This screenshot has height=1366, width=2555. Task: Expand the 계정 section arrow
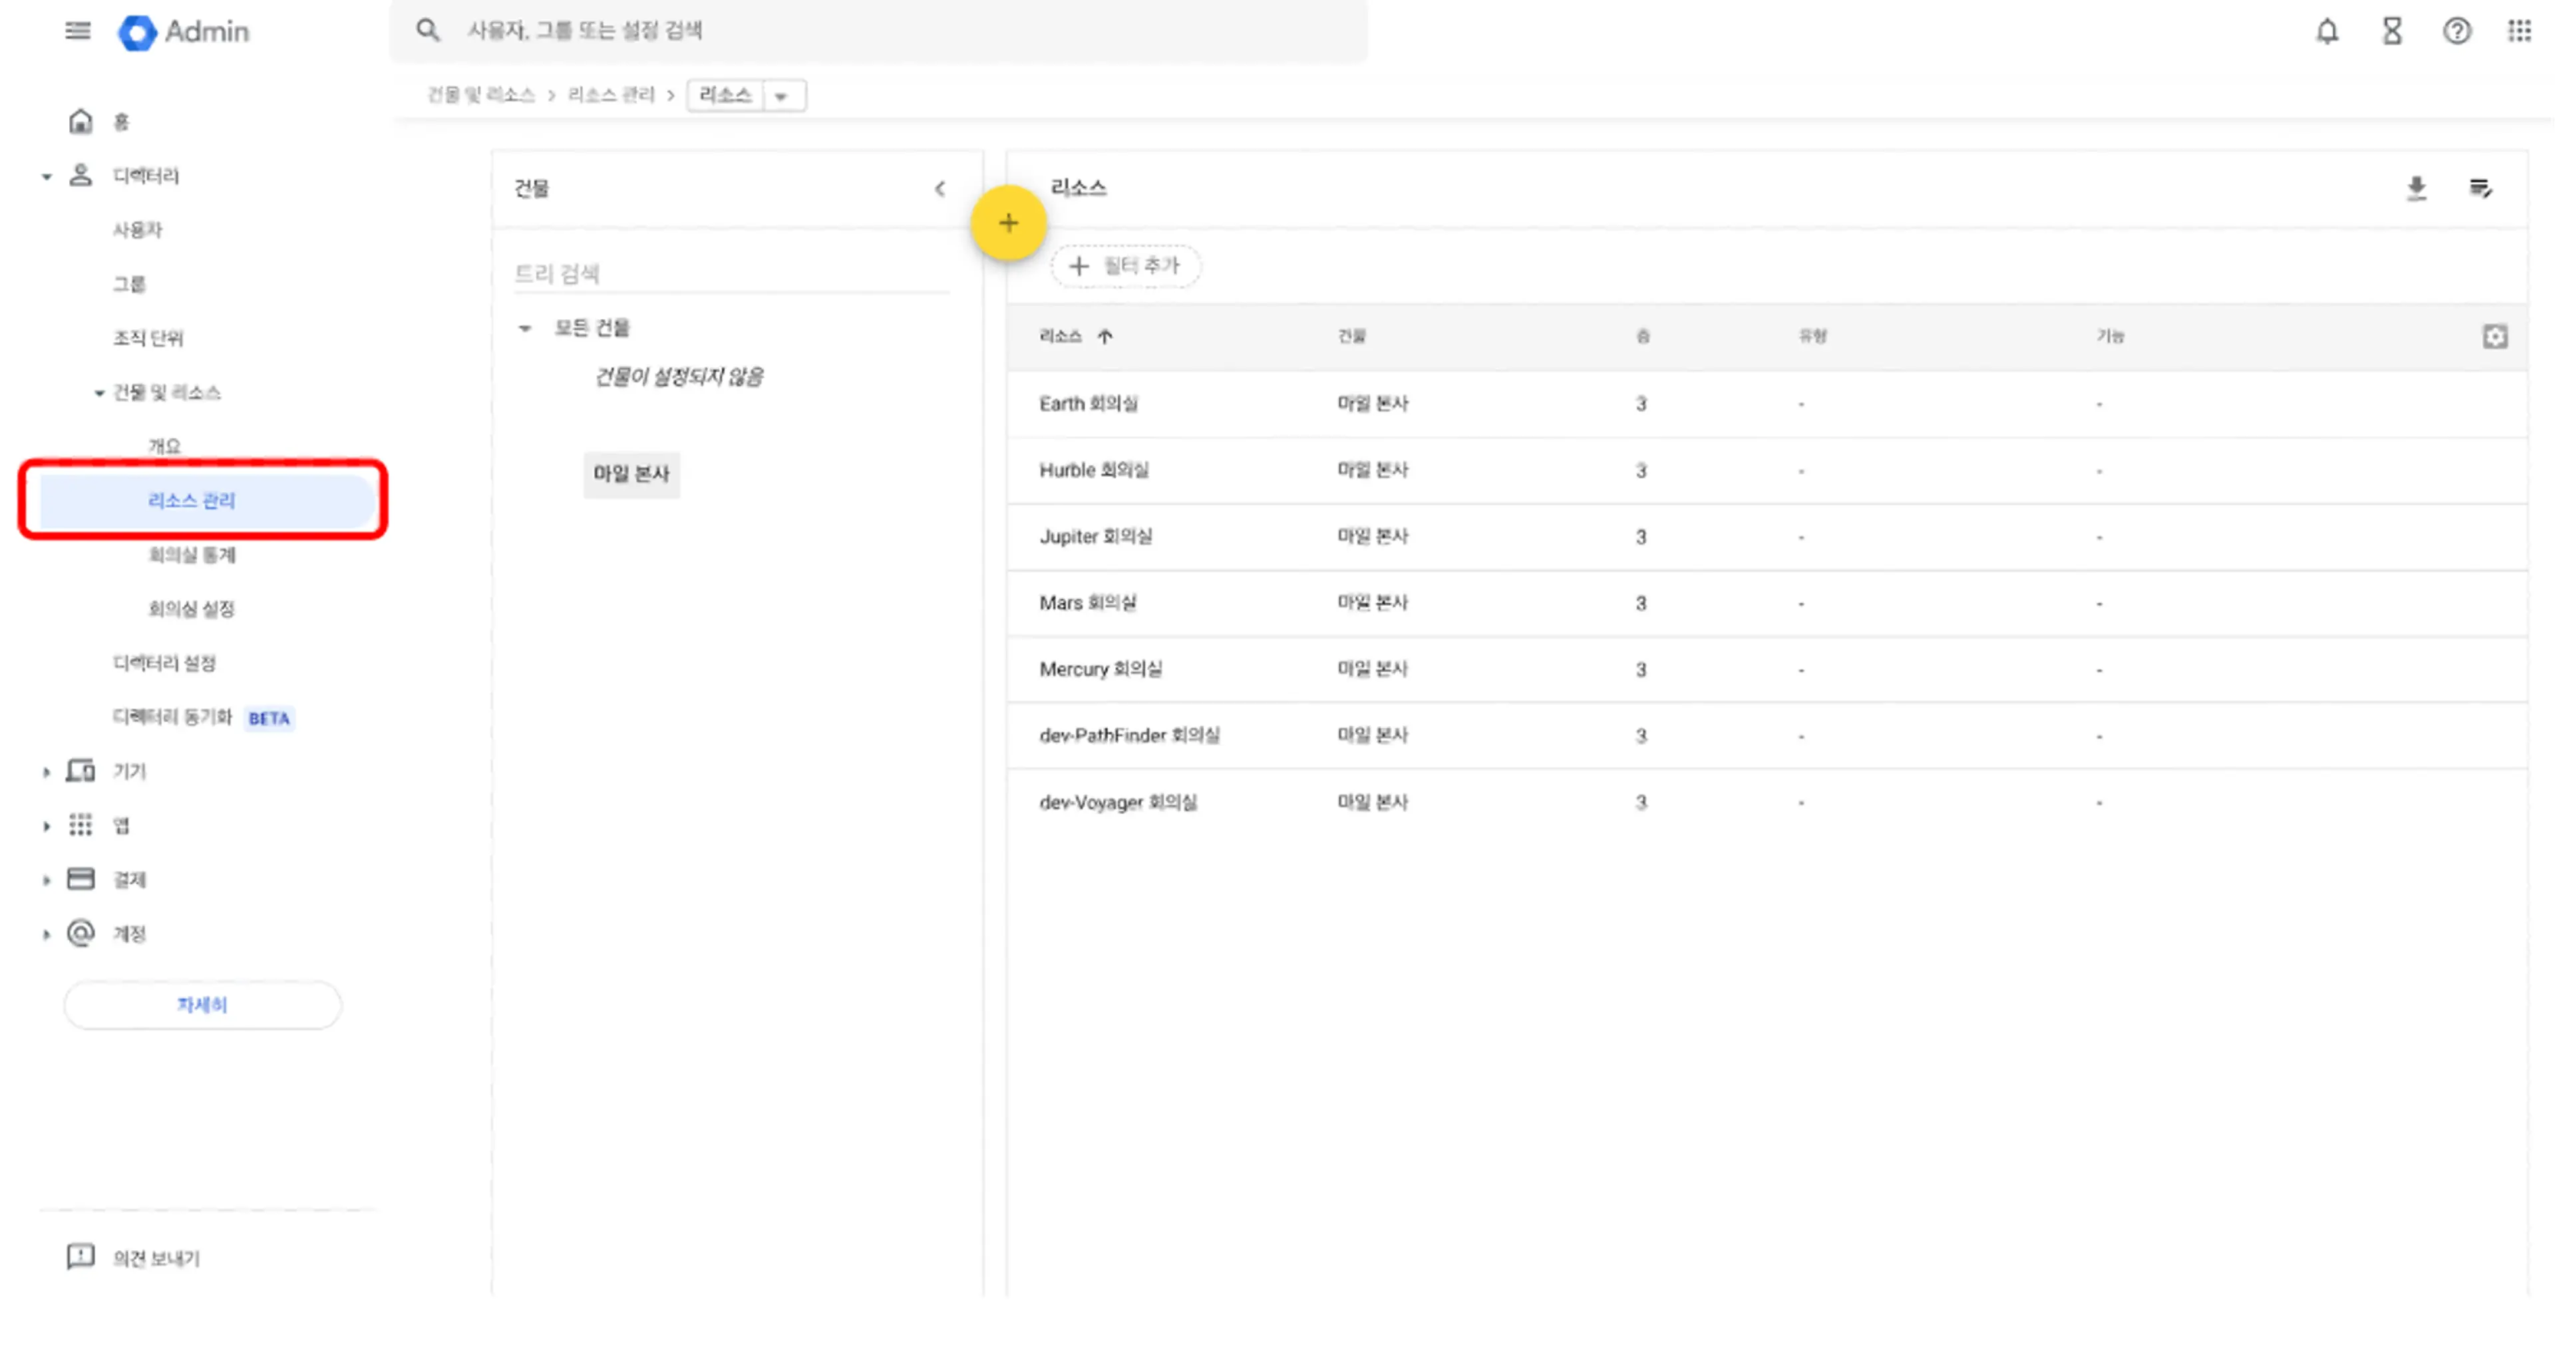[47, 934]
